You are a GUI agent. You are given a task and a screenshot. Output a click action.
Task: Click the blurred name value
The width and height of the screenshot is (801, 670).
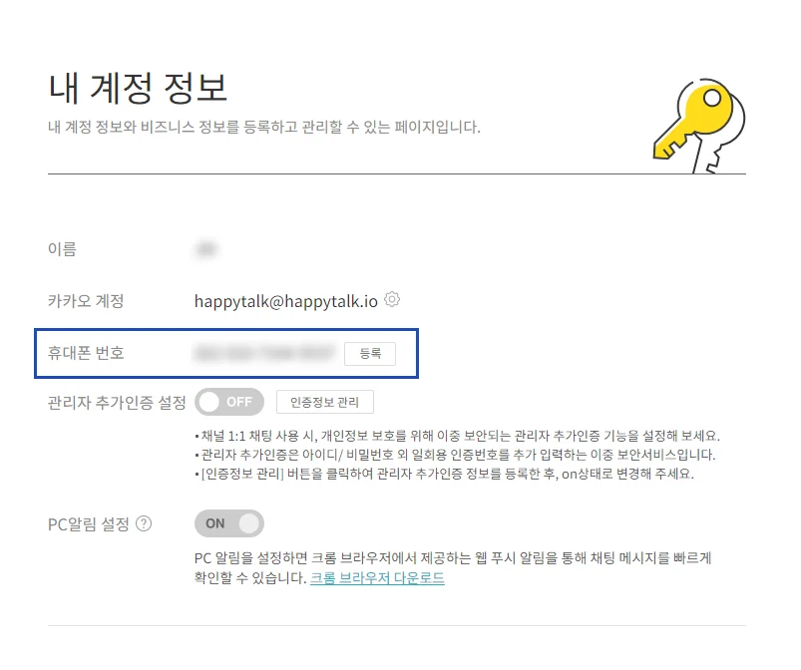coord(205,249)
